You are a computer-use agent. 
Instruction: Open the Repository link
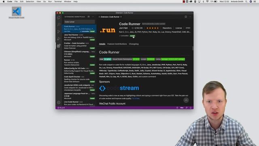(x=167, y=28)
